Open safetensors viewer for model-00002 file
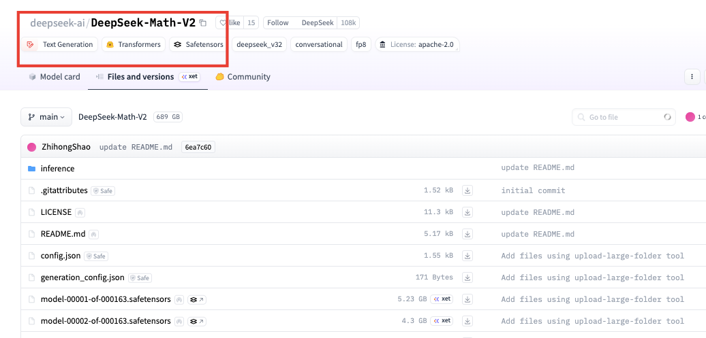 tap(198, 321)
